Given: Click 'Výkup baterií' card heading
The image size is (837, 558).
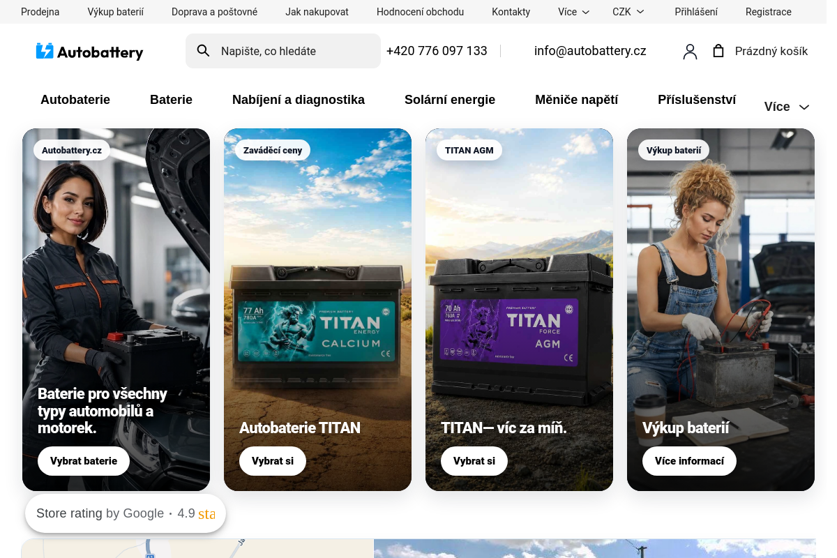Looking at the screenshot, I should click(686, 428).
